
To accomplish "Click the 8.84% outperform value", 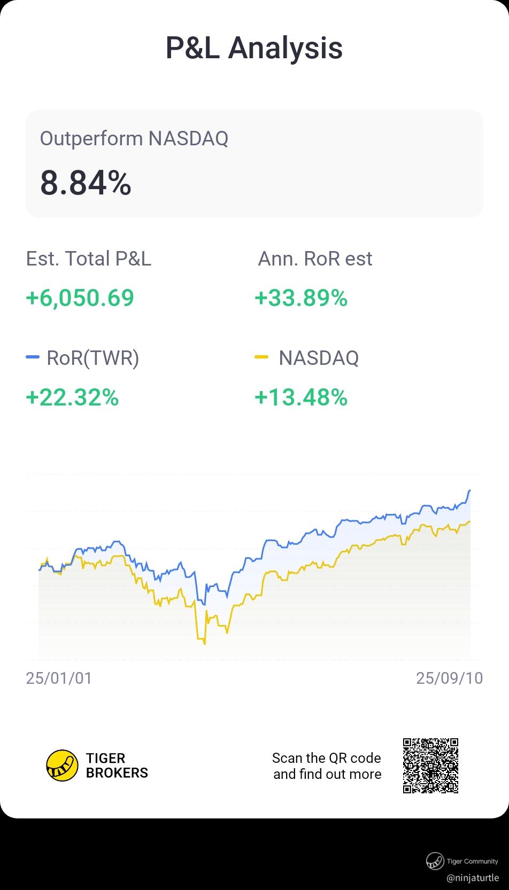I will pos(86,183).
